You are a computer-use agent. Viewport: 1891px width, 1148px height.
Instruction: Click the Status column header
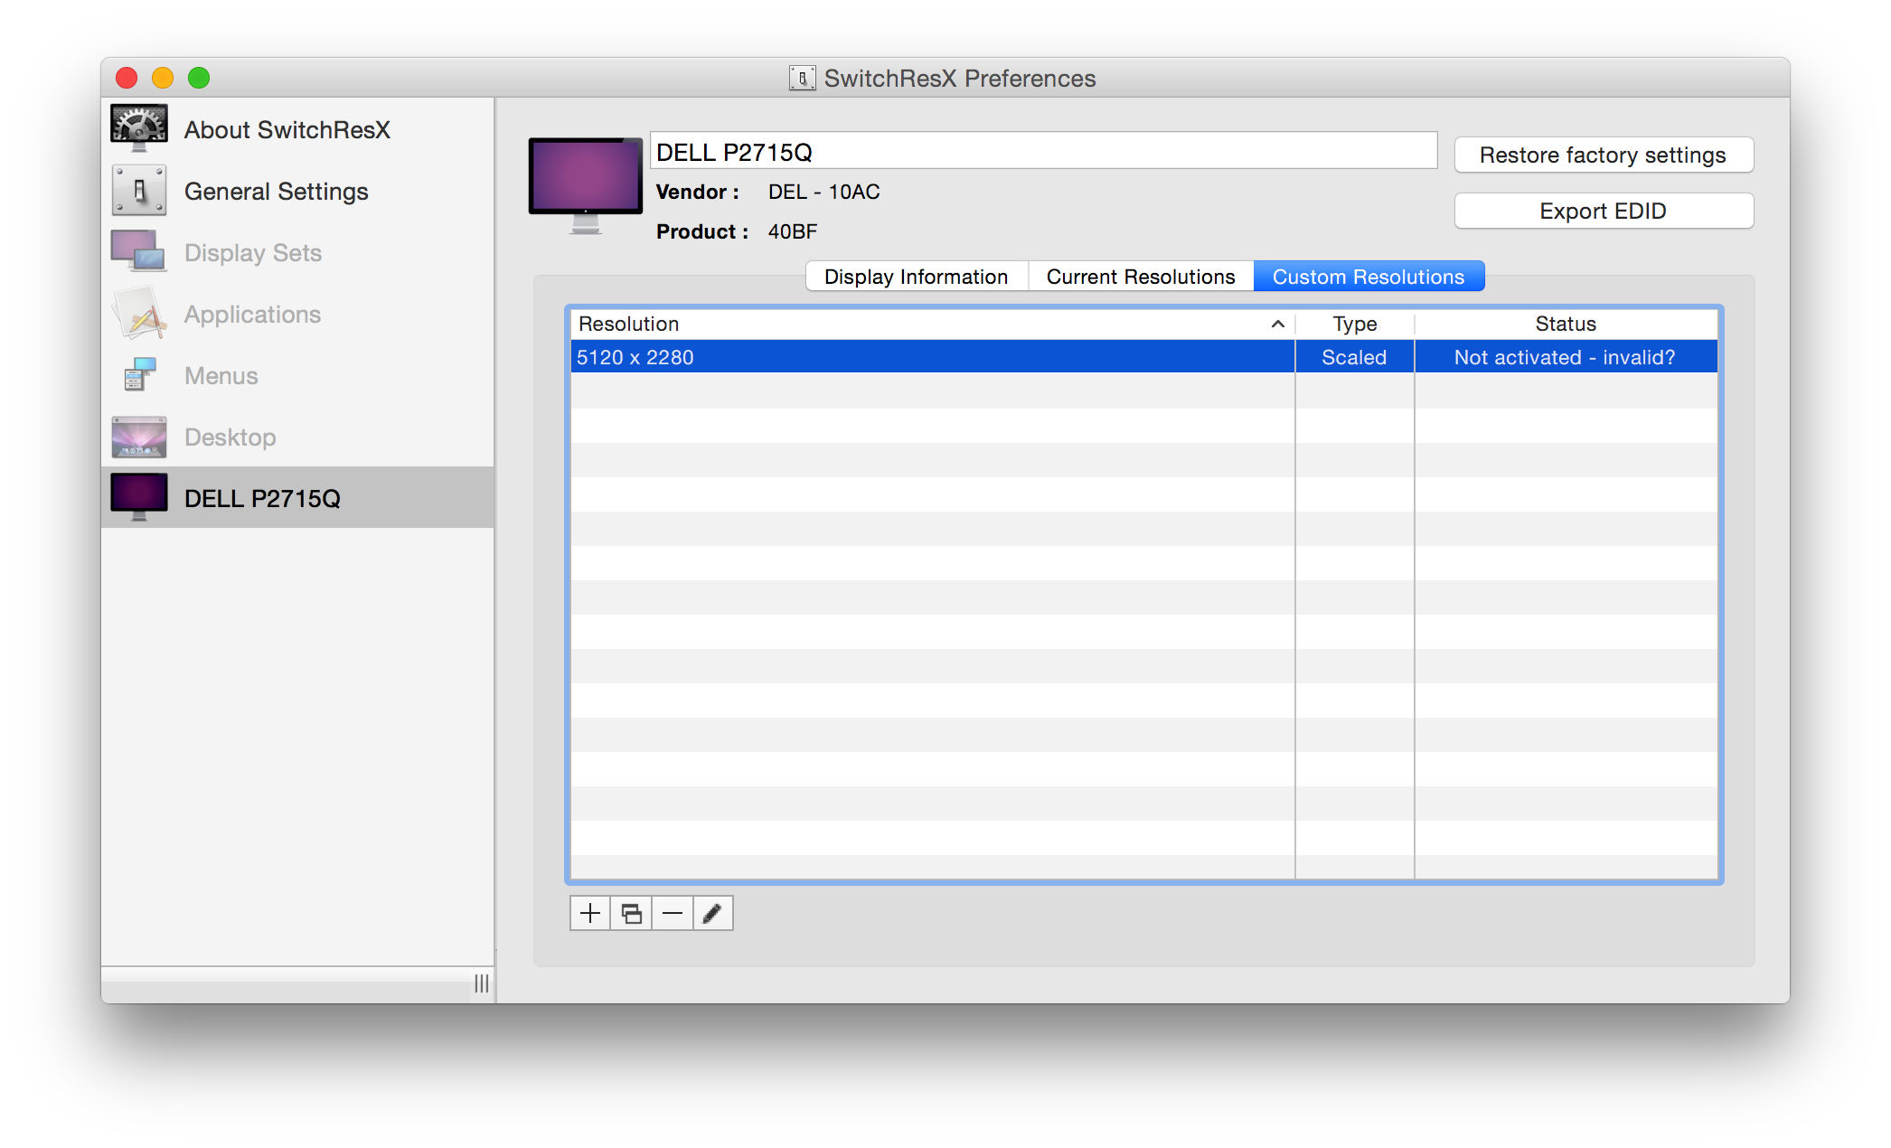tap(1566, 324)
